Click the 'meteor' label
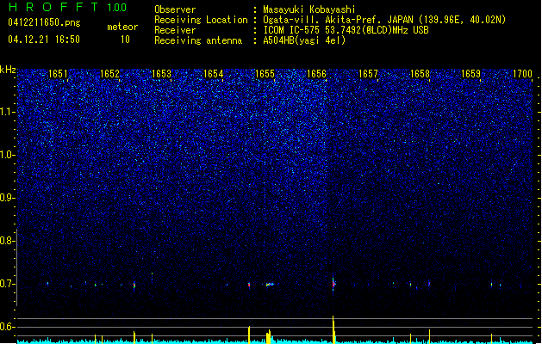Screen dimensions: 542x344 [x=122, y=27]
